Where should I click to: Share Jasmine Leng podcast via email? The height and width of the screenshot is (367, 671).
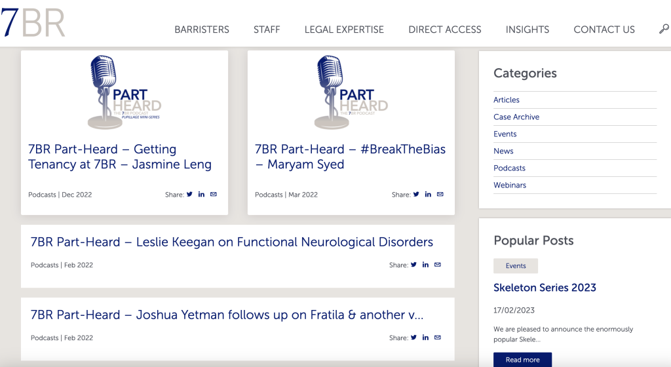click(x=214, y=194)
